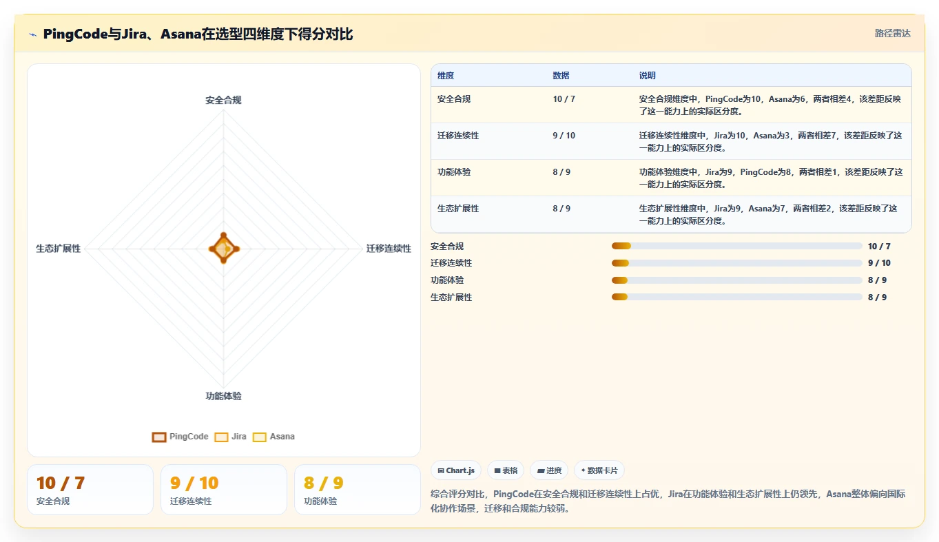Click the chart title PingCode与Jira、Asana

(x=198, y=34)
